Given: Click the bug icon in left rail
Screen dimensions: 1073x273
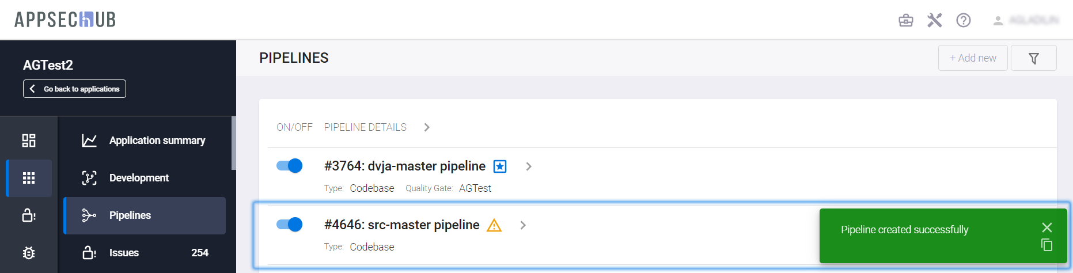Looking at the screenshot, I should [29, 253].
